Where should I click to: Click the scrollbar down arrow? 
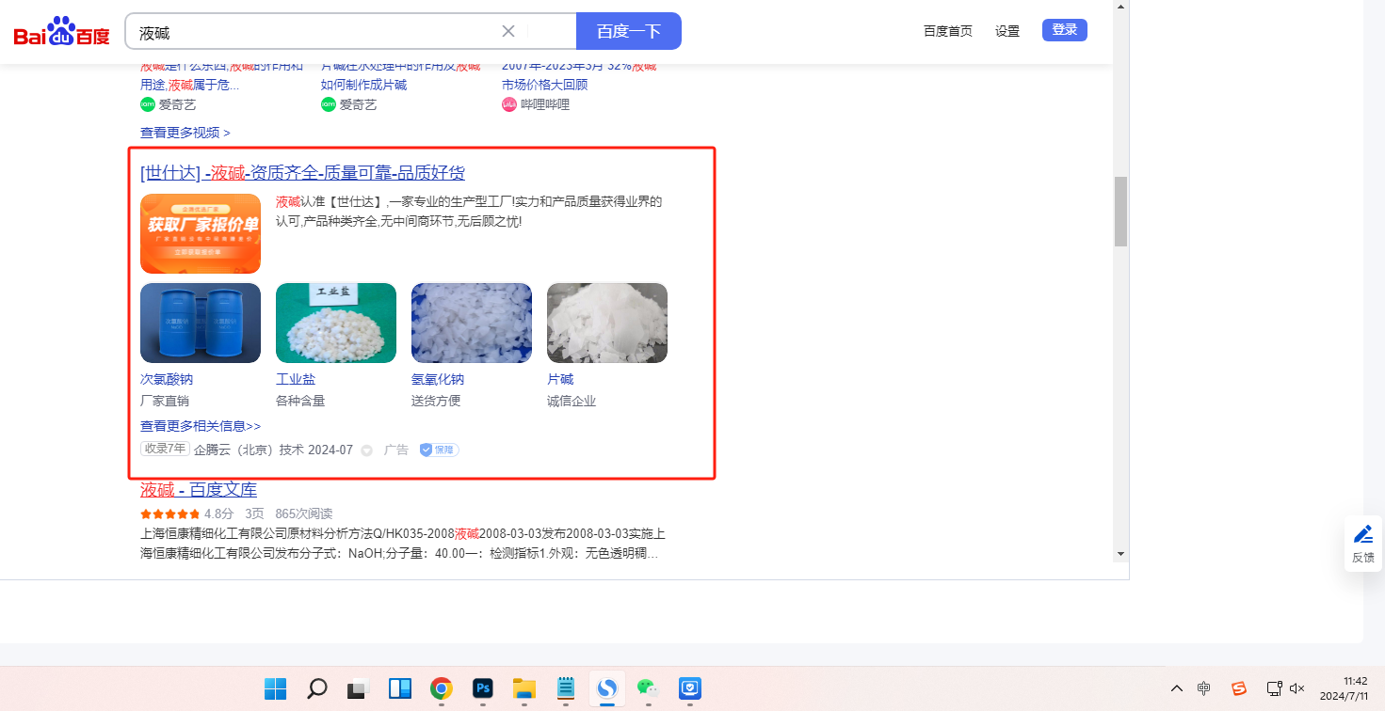click(1120, 553)
